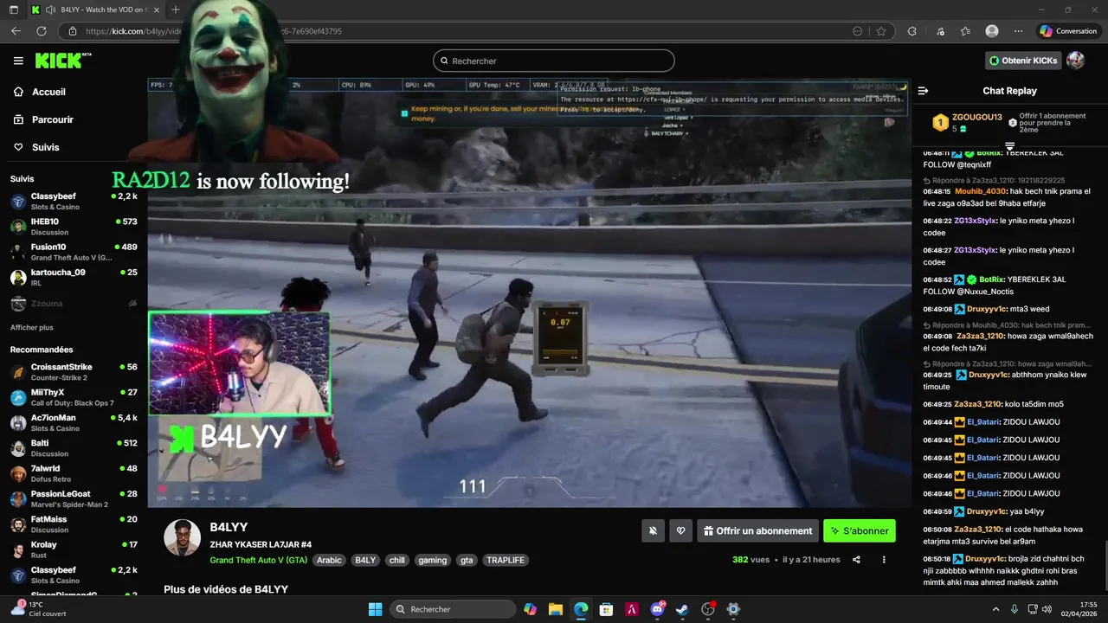Select the TRAPLIFE tag

(506, 560)
